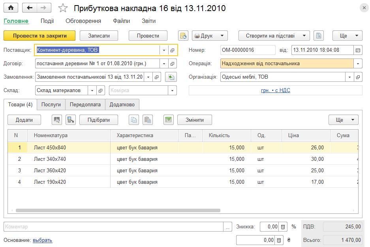
Task: Switch to the Файли section
Action: pyautogui.click(x=121, y=21)
